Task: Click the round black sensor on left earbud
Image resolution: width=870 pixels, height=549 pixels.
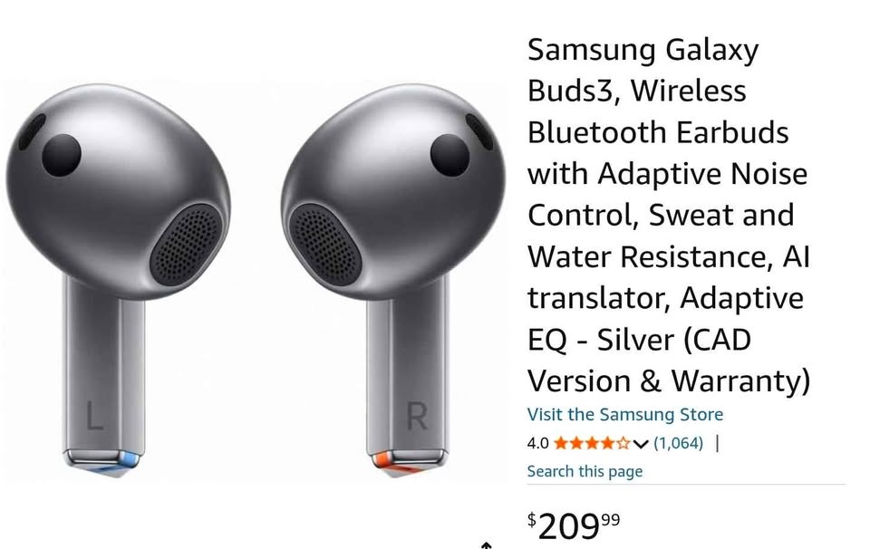Action: coord(61,155)
